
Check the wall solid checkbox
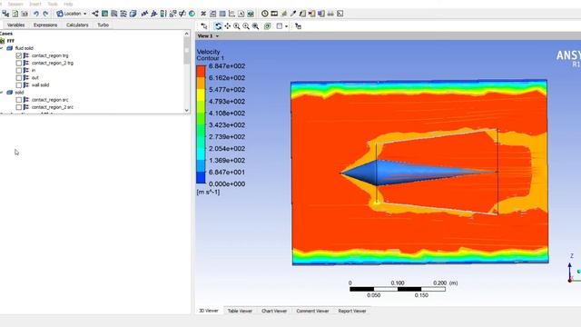click(19, 85)
